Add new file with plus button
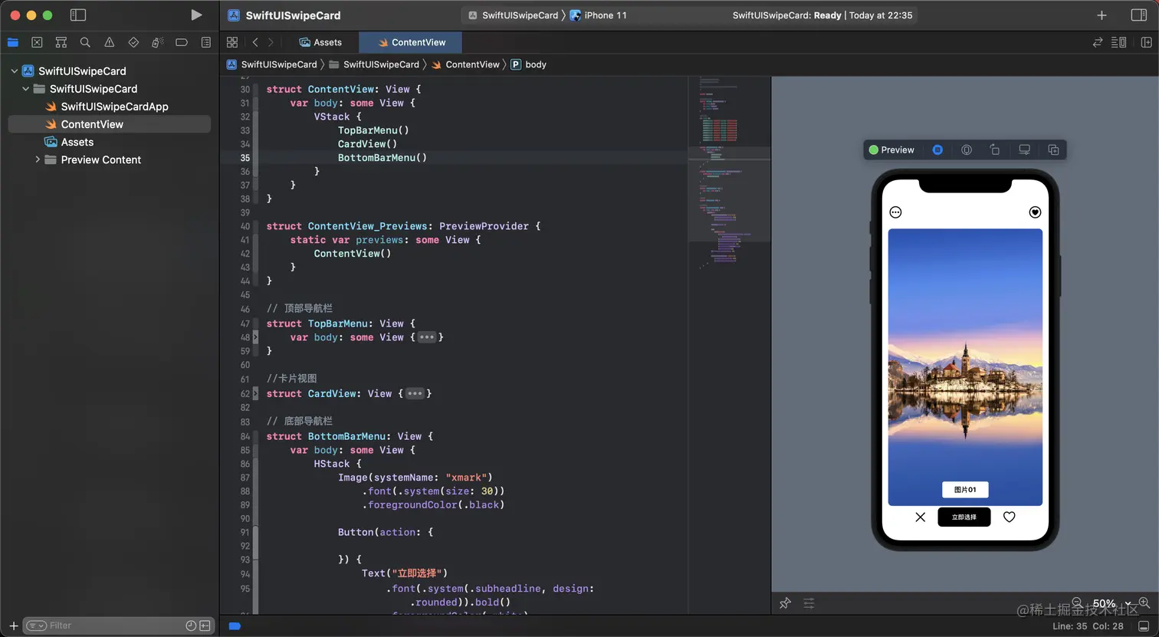The image size is (1159, 637). [13, 626]
